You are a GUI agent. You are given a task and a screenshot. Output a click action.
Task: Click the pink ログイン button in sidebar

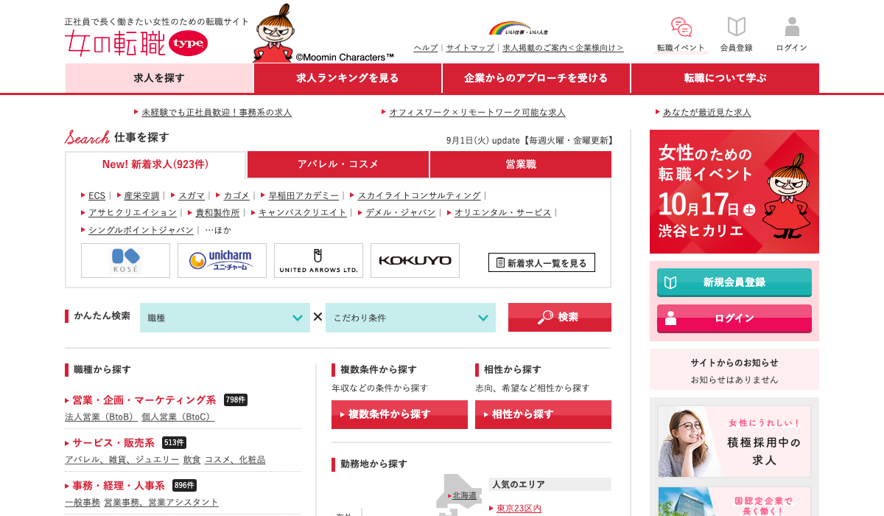click(734, 318)
